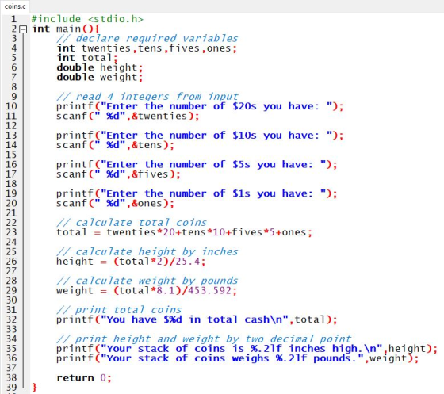Click the 'height = (total*2)/25.4;' line
Viewport: 444px width, 394px height.
131,262
